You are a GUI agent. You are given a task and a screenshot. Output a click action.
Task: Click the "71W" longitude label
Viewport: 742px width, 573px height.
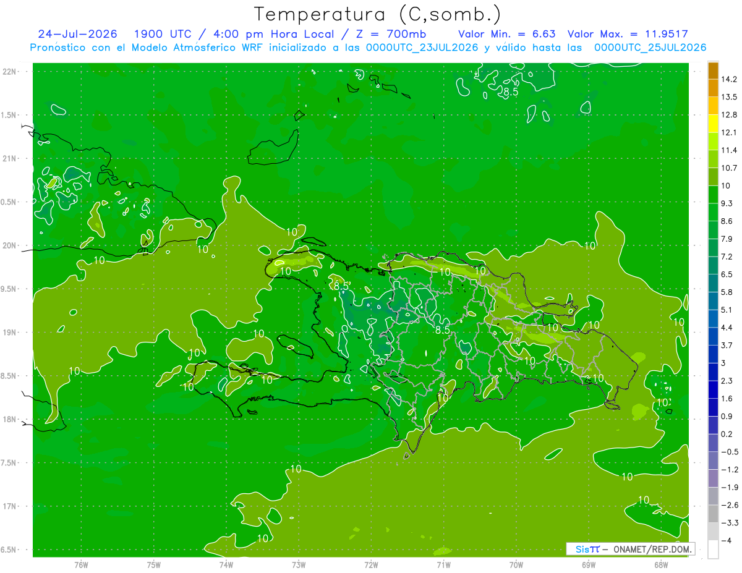[443, 564]
